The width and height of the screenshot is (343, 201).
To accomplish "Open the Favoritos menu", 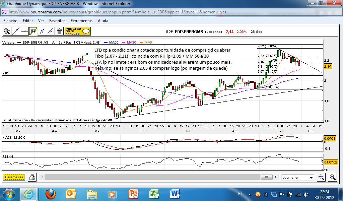I will click(x=57, y=21).
